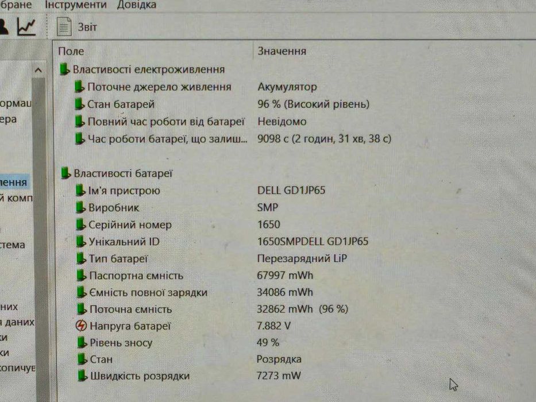Screen dimensions: 536x402
Task: Click the icon beside Поточна ємність
Action: click(x=82, y=309)
